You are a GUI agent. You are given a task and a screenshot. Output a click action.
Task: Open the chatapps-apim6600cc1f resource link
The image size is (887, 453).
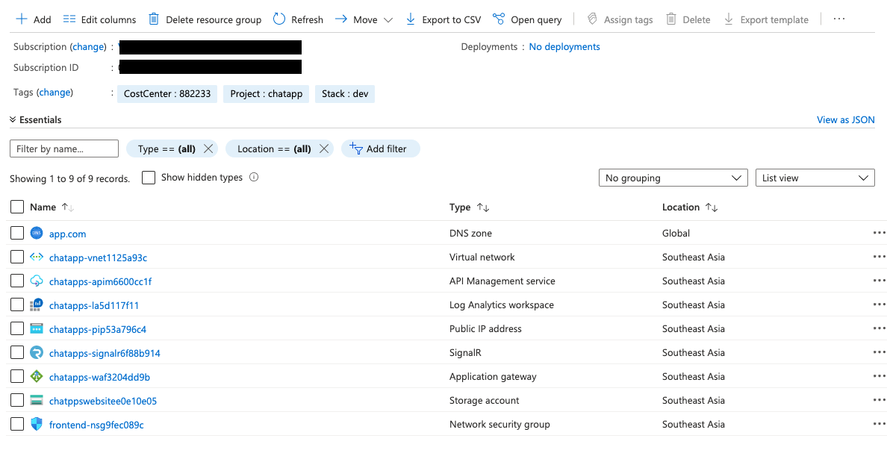(x=100, y=281)
